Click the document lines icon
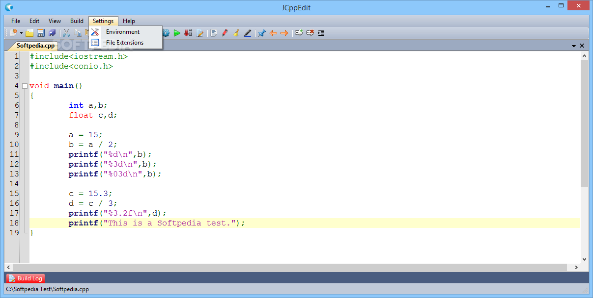 [x=214, y=33]
